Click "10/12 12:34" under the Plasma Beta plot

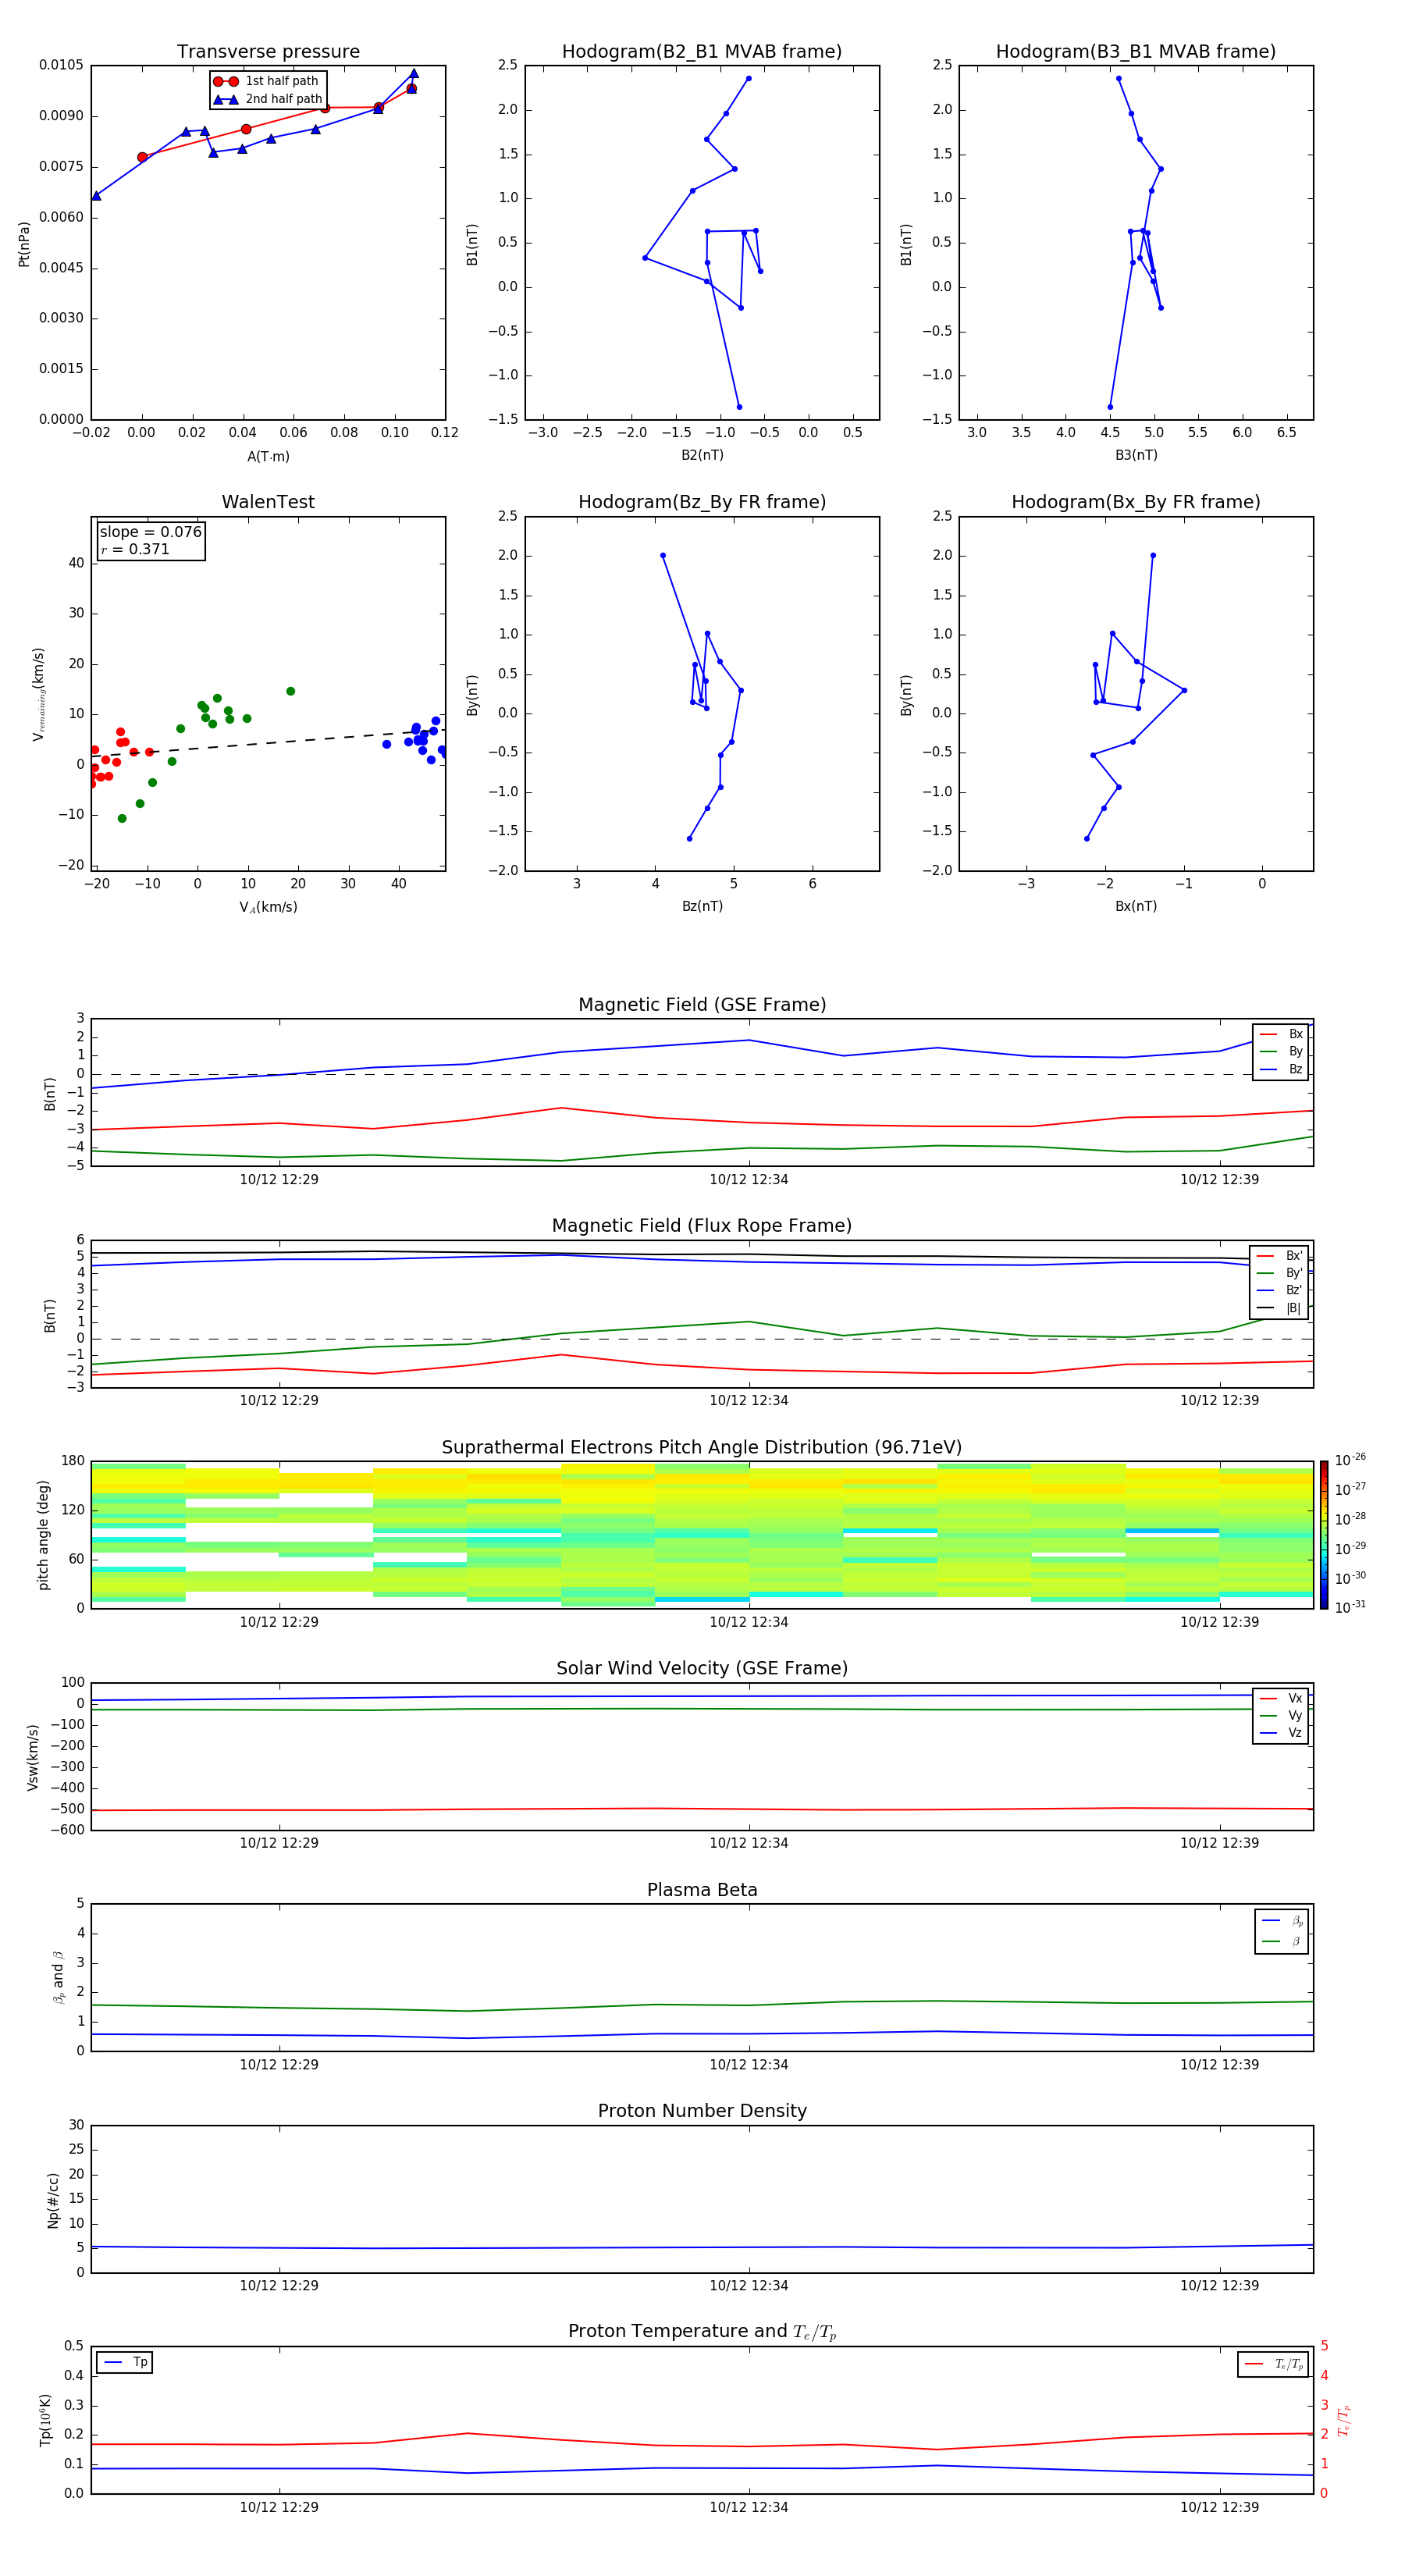click(749, 2064)
